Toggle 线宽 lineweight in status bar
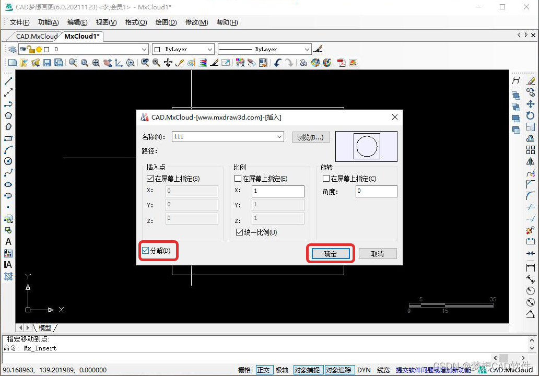 383,370
